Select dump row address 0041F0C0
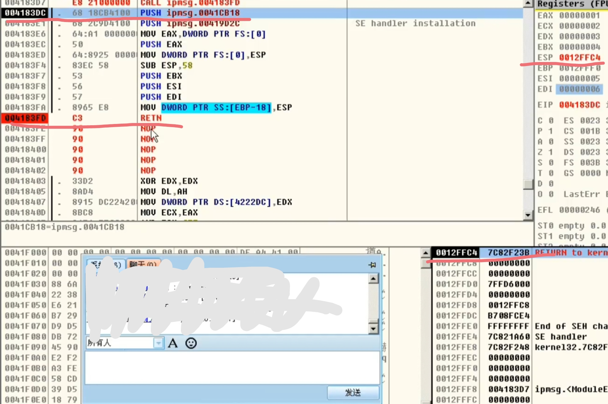608x404 pixels. pos(25,379)
